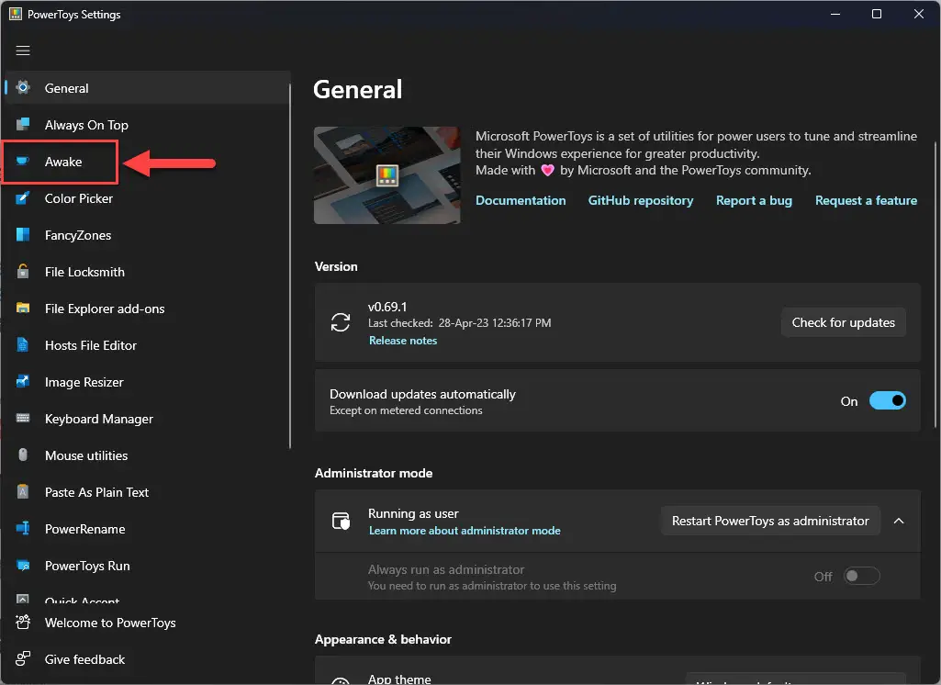Go to Keyboard Manager page
The width and height of the screenshot is (941, 685).
click(x=147, y=419)
